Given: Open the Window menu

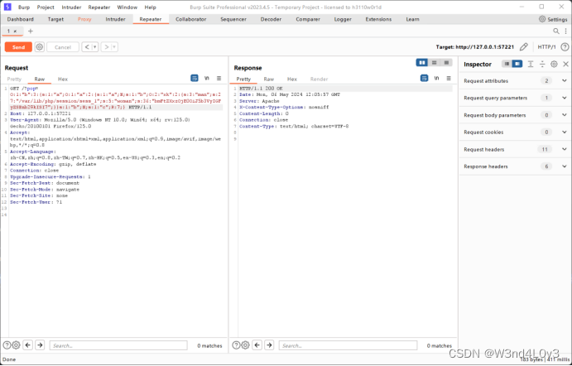Looking at the screenshot, I should click(127, 7).
